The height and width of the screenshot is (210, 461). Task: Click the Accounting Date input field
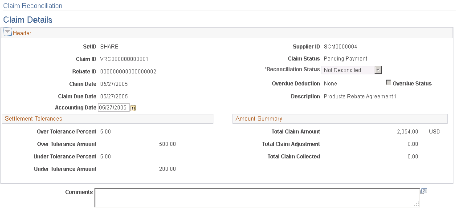tap(114, 108)
